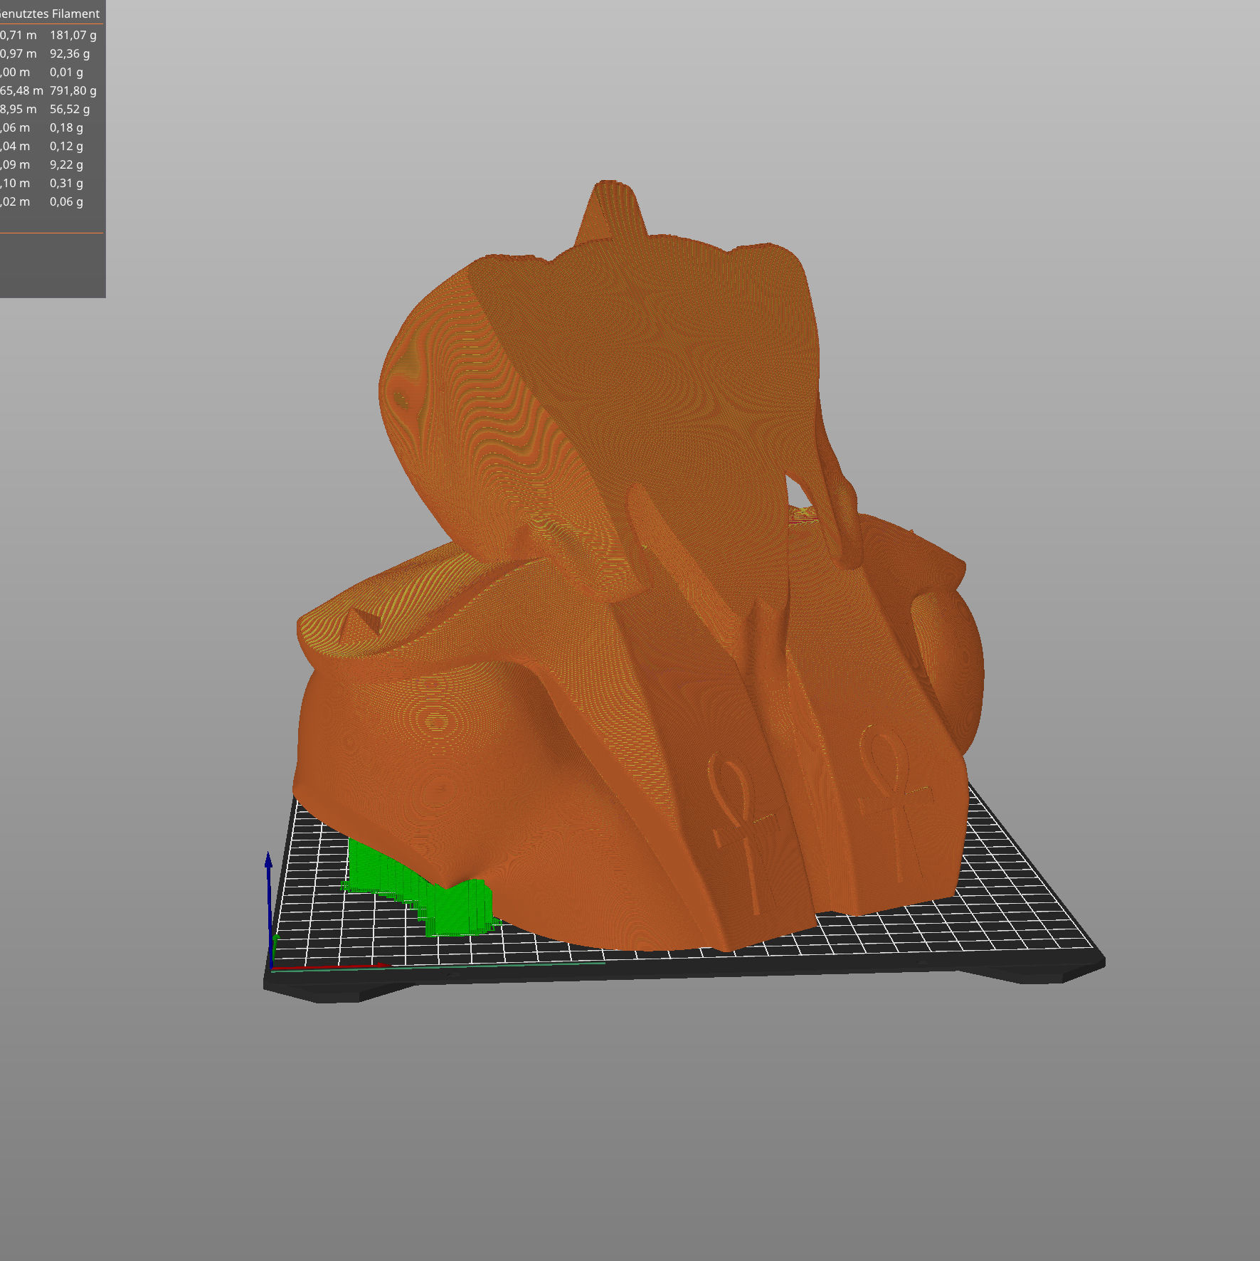Click the 0,97 m length value
Screen dimensions: 1260x1261
click(18, 53)
